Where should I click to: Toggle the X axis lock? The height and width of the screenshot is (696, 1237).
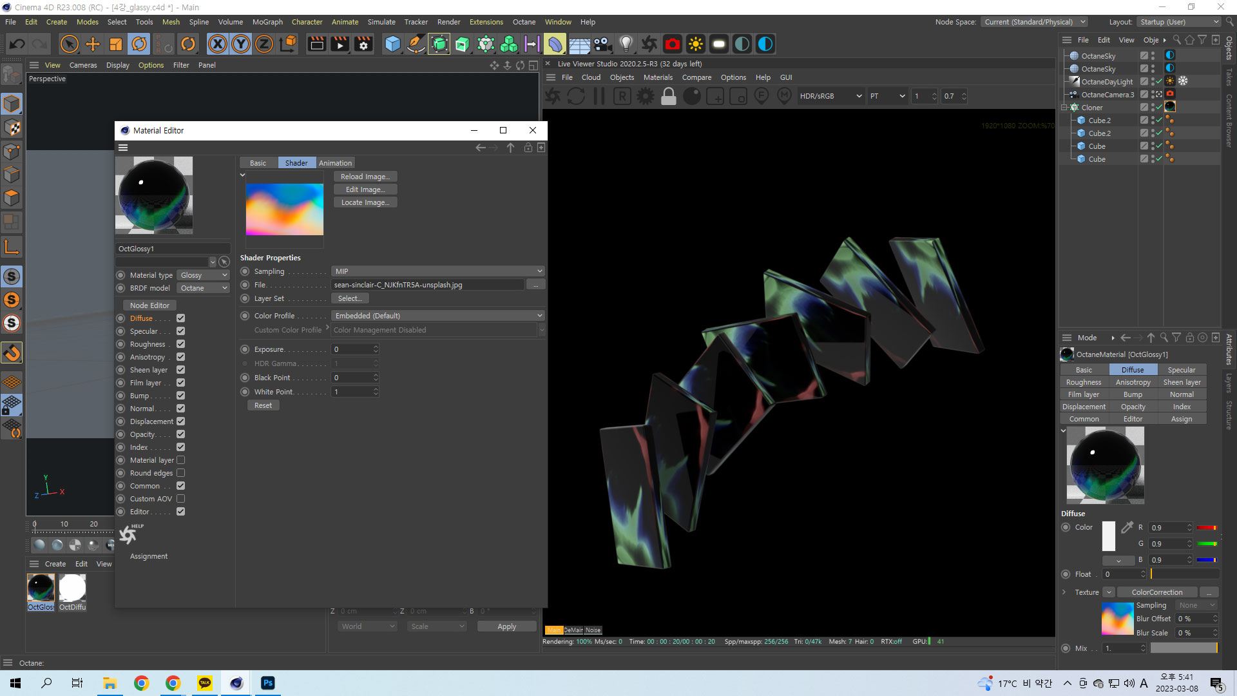click(218, 44)
